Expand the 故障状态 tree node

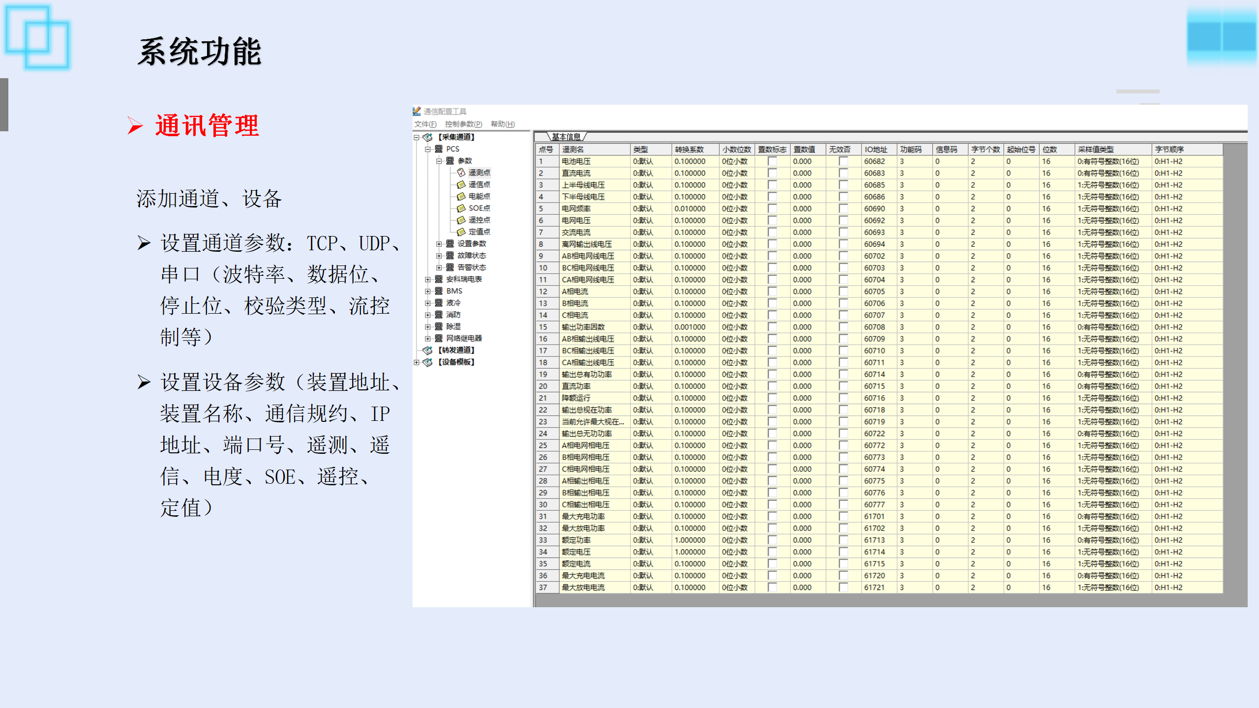[x=439, y=255]
